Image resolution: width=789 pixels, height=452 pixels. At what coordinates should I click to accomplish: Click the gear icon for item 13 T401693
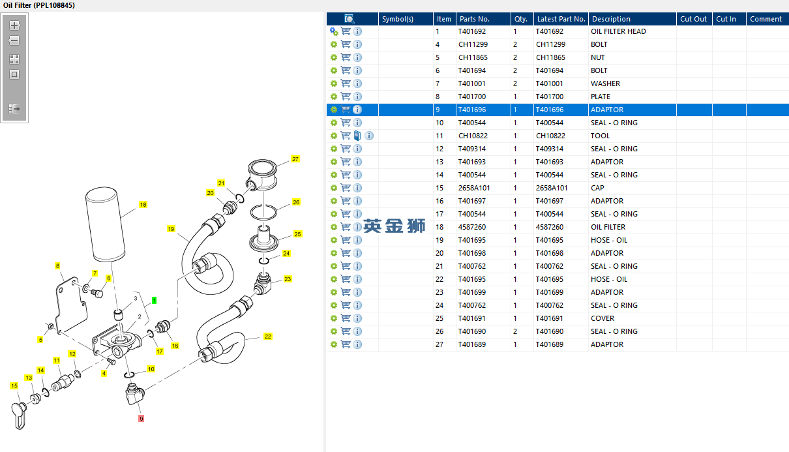click(x=334, y=162)
